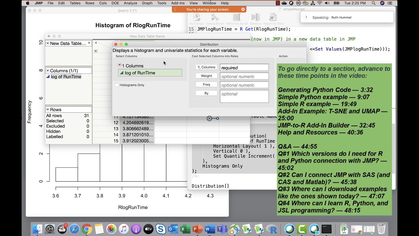Open the Apple menu
419x236 pixels.
27,3
